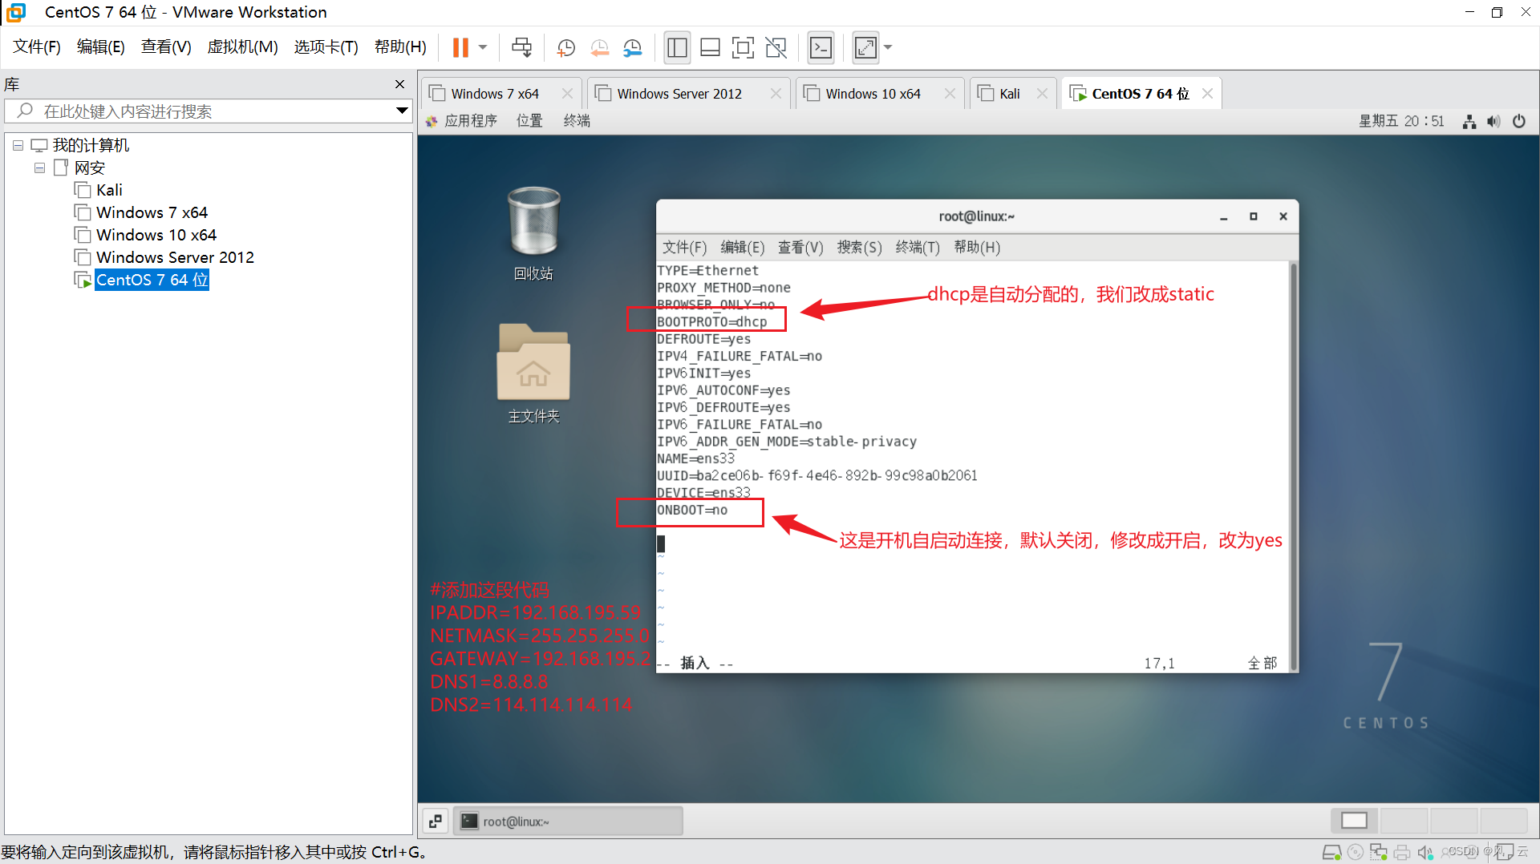1540x864 pixels.
Task: Click the revert to snapshot icon
Action: 599,47
